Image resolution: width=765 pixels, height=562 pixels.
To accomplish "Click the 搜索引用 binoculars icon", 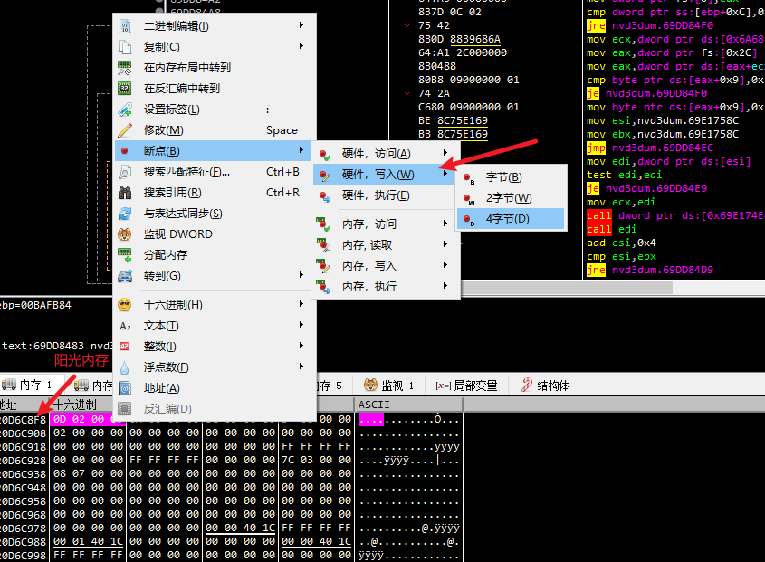I will coord(125,193).
